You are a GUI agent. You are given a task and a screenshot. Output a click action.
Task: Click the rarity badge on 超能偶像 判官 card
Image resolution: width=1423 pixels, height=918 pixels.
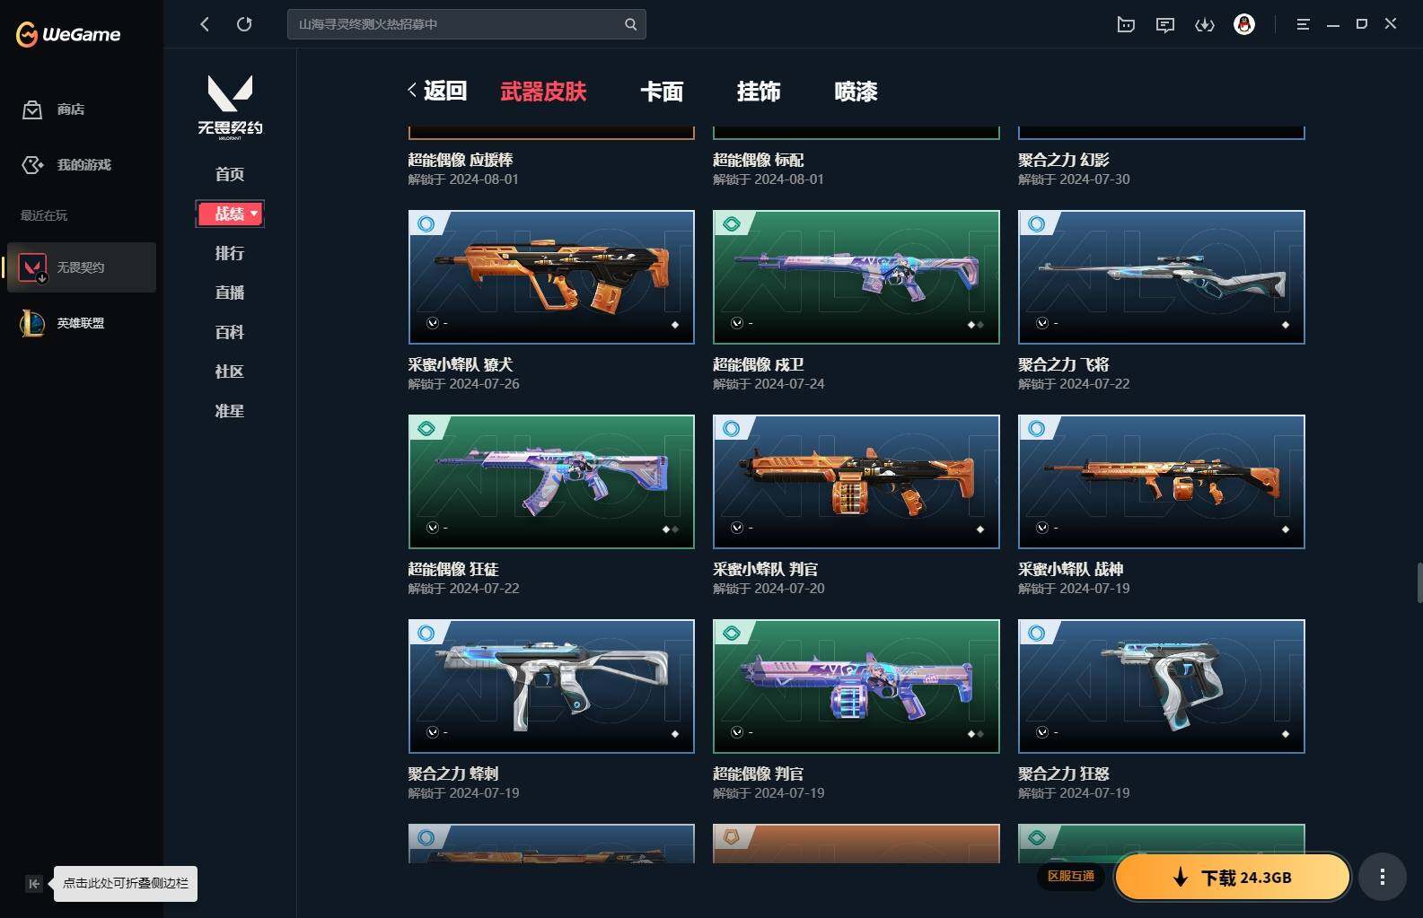click(x=732, y=633)
